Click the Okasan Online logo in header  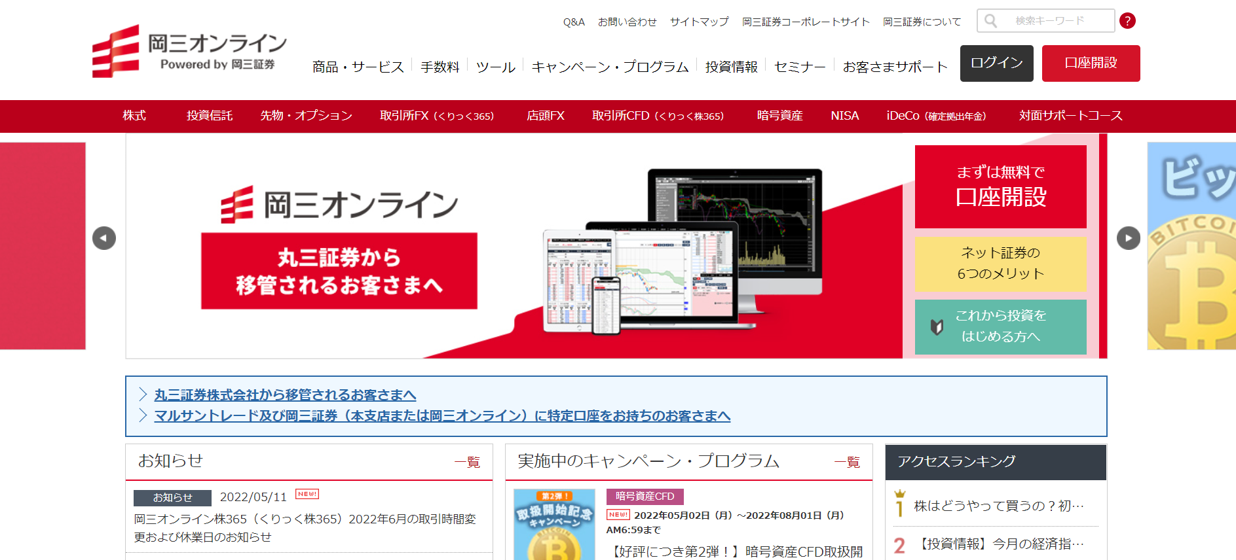[x=190, y=51]
